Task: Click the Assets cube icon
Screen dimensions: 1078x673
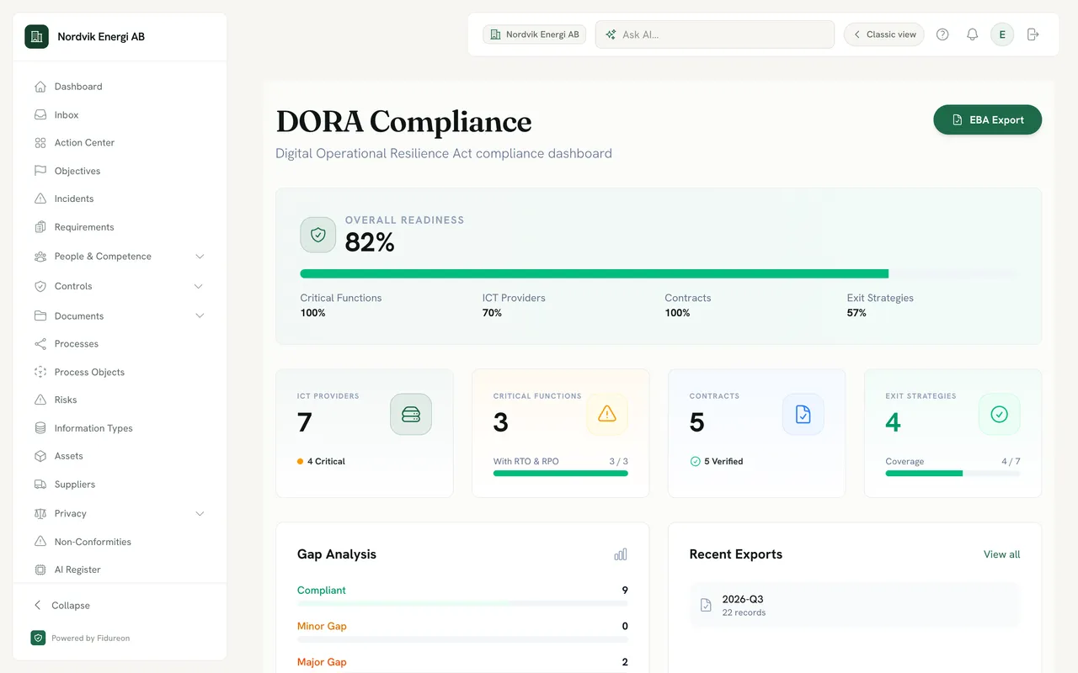Action: click(x=40, y=456)
